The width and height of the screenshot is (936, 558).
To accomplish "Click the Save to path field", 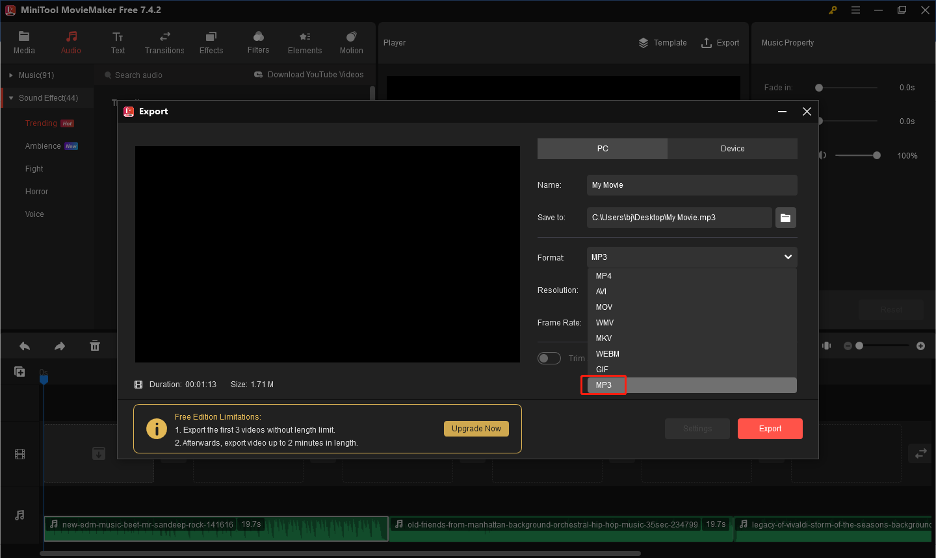I will pyautogui.click(x=679, y=218).
